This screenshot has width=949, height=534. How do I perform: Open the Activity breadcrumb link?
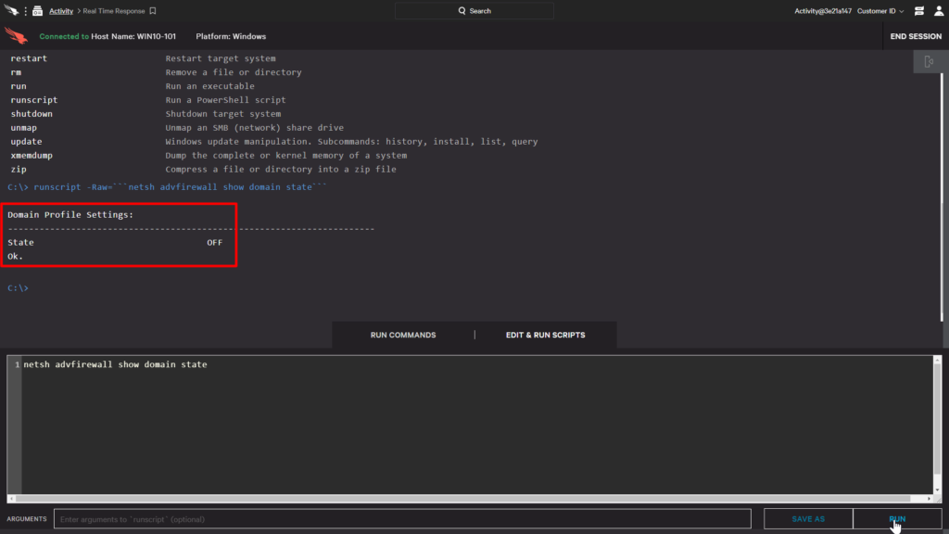(61, 11)
